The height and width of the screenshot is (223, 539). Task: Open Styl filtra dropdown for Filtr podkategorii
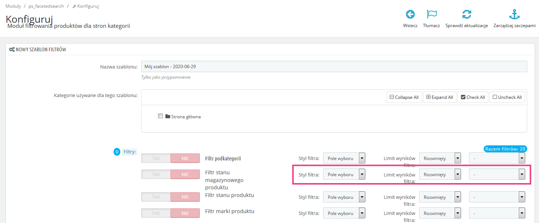[344, 158]
